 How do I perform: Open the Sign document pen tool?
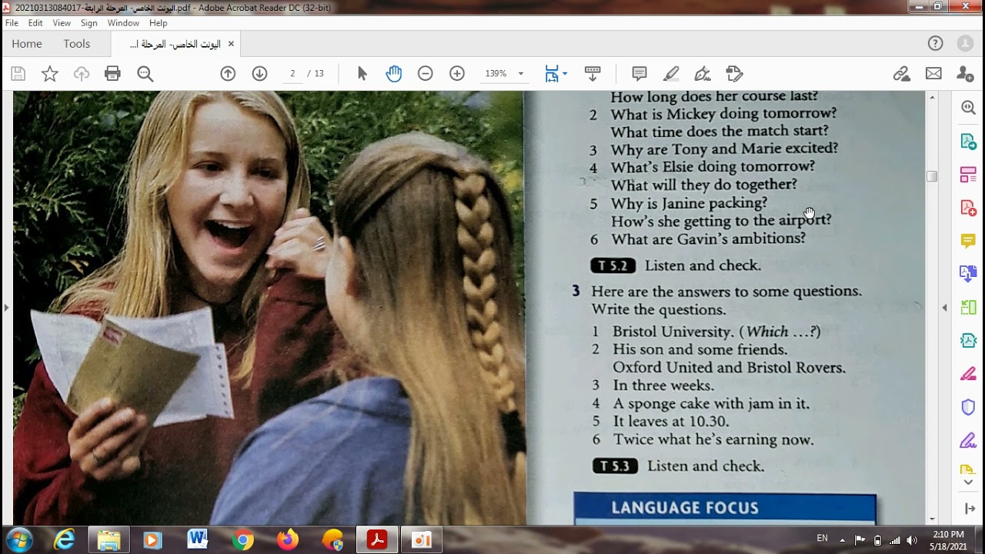(703, 74)
